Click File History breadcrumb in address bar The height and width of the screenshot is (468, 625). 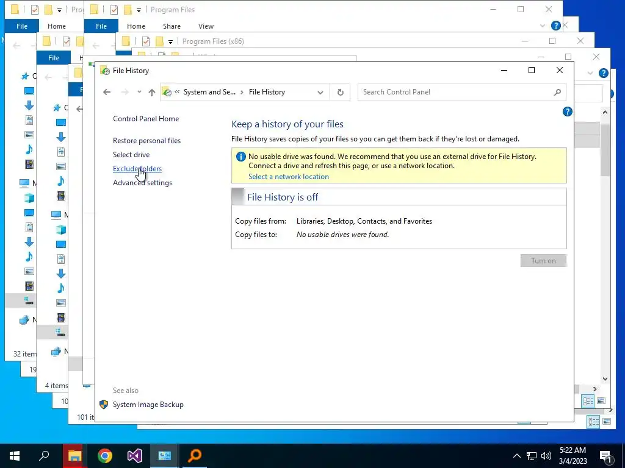[267, 92]
